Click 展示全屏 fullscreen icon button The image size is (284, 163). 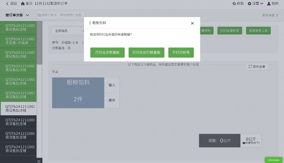tap(257, 67)
